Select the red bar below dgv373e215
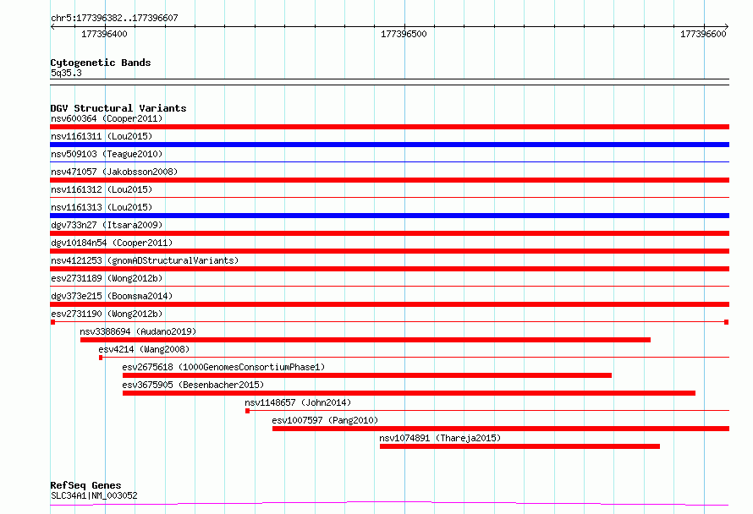The image size is (753, 514). (x=389, y=304)
